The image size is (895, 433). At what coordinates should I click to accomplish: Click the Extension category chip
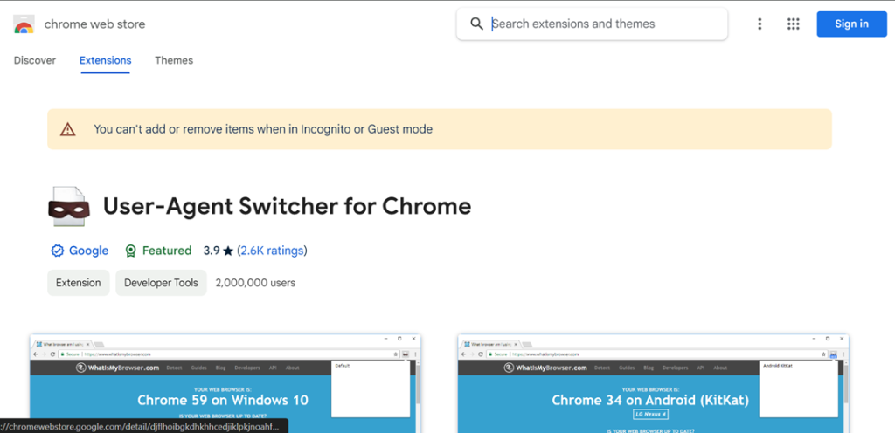click(78, 283)
